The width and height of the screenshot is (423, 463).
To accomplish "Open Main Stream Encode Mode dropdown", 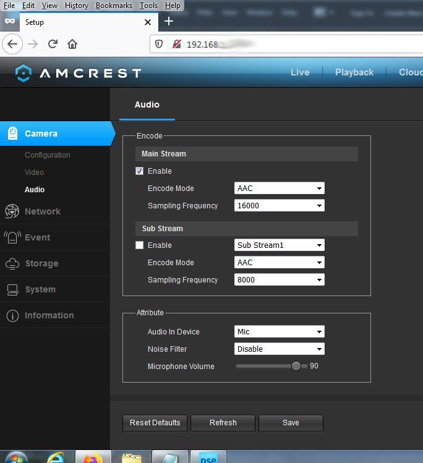I will coord(279,188).
